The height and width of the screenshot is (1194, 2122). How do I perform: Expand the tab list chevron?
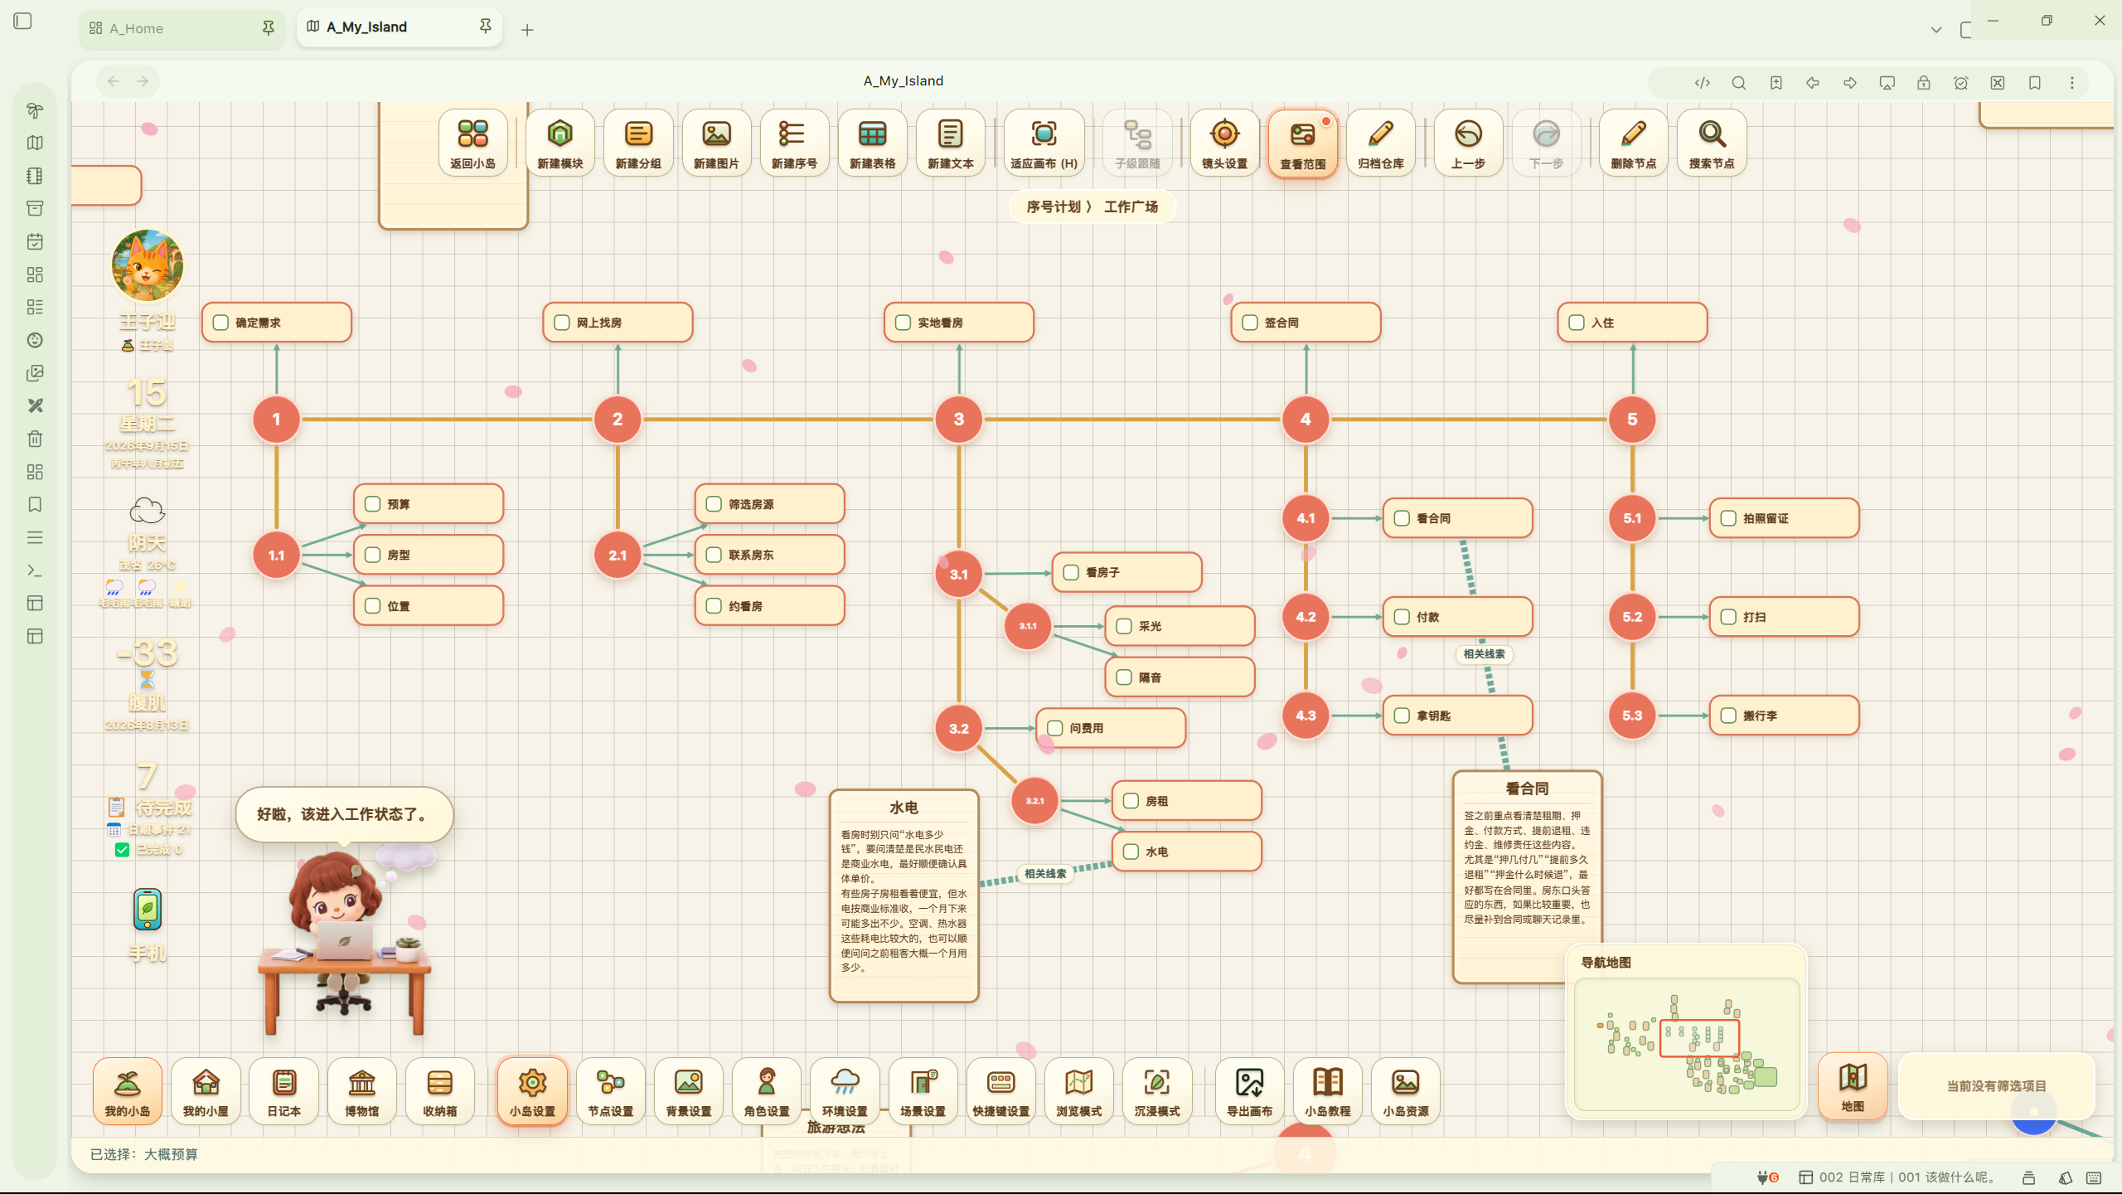coord(1936,30)
